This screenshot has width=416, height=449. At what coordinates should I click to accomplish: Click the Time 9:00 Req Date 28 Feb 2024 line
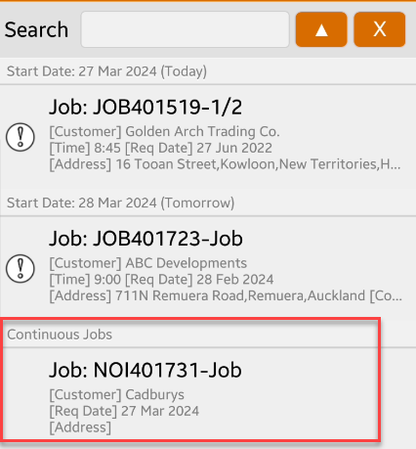tap(161, 280)
